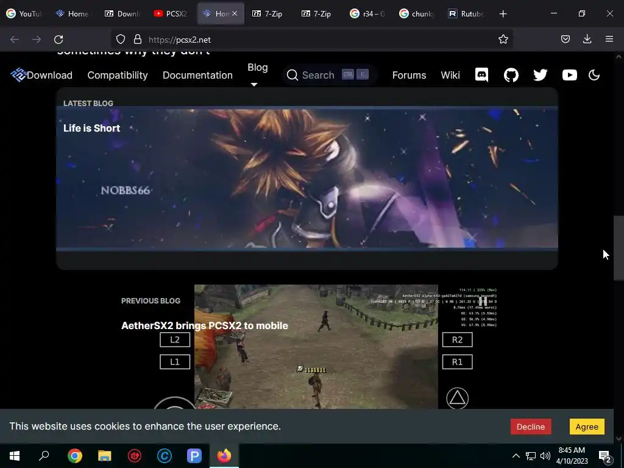Switch to the chunky Google tab

[417, 14]
